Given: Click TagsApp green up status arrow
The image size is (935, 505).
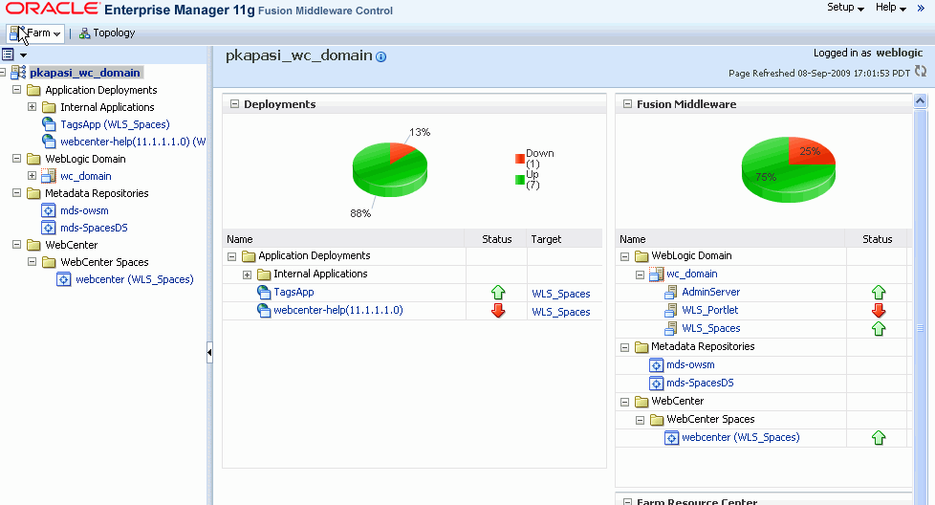Looking at the screenshot, I should [498, 293].
